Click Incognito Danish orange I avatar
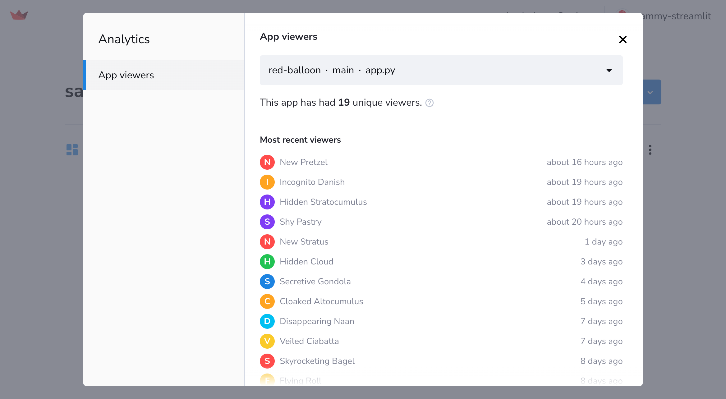This screenshot has width=726, height=399. (267, 182)
